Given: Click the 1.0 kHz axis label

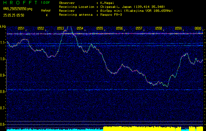Looking at the screenshot, I should coord(3,59).
